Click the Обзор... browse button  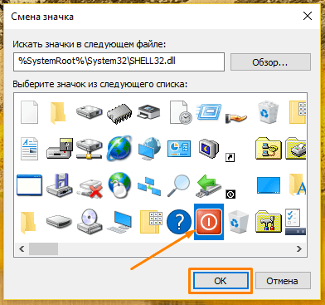(270, 62)
